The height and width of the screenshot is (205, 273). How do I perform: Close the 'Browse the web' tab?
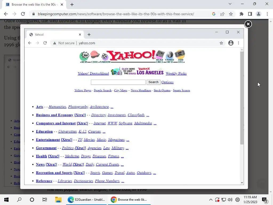(62, 5)
